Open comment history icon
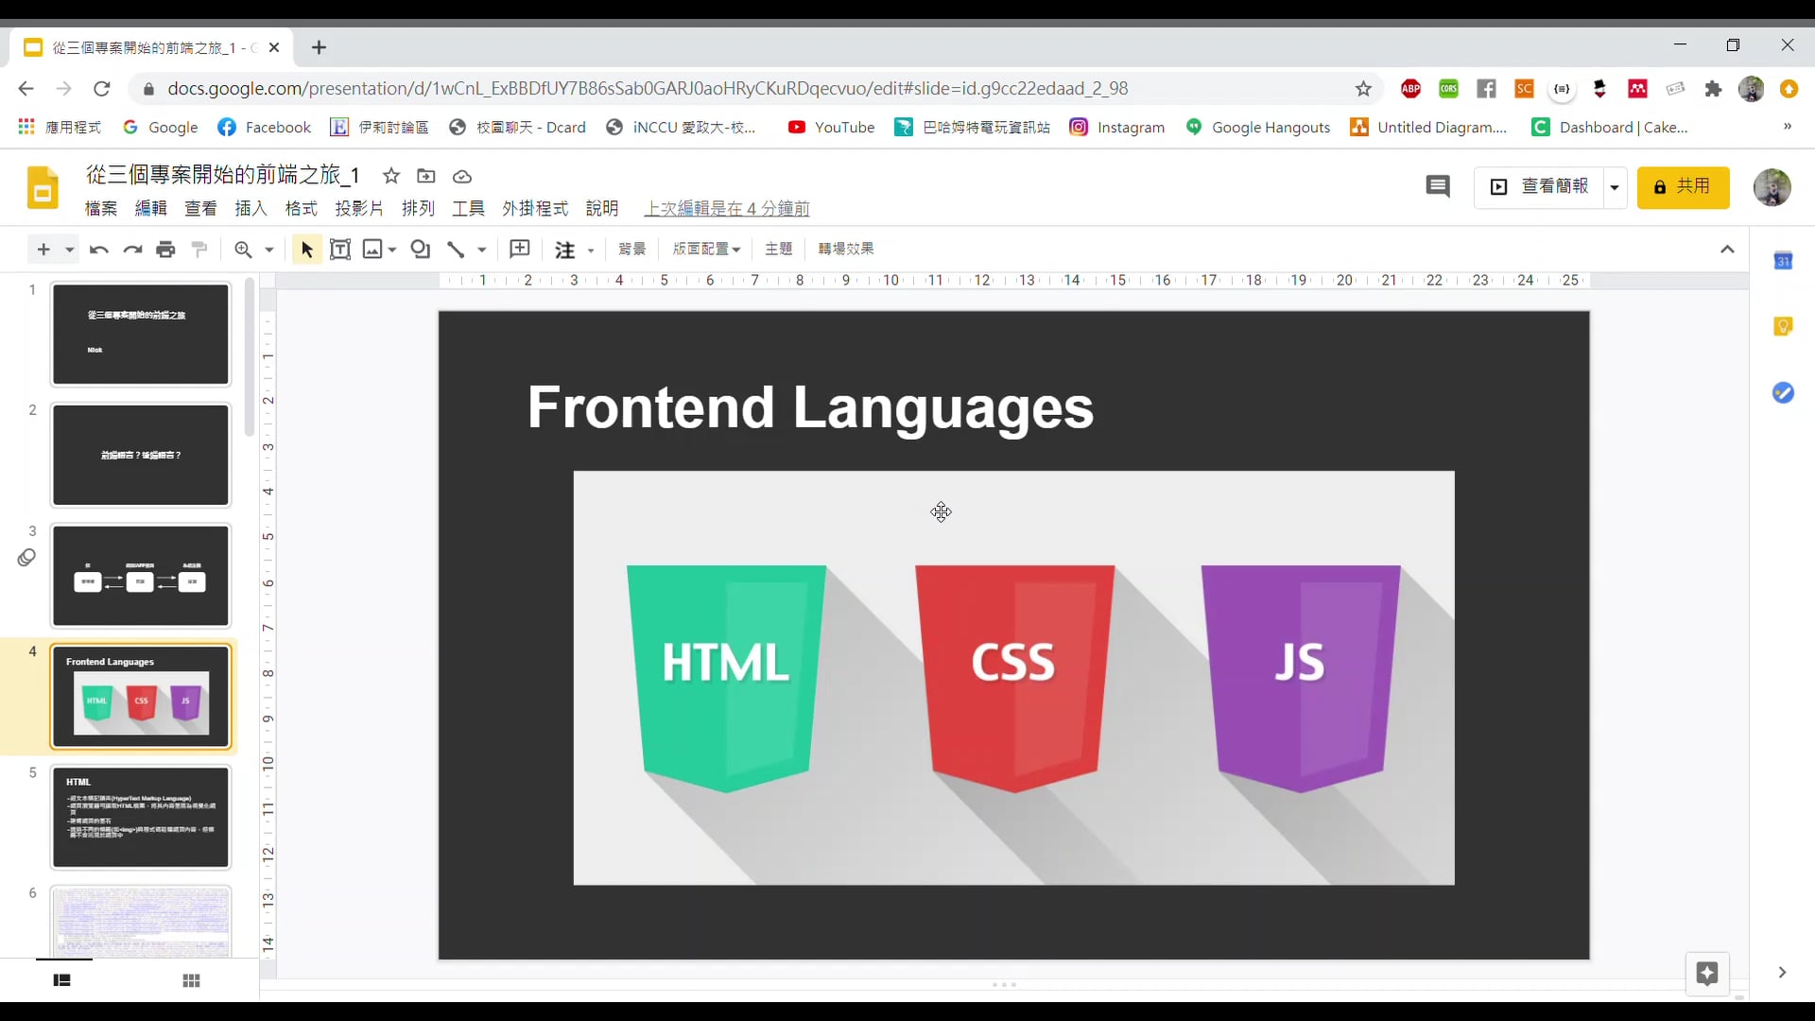 click(1437, 187)
